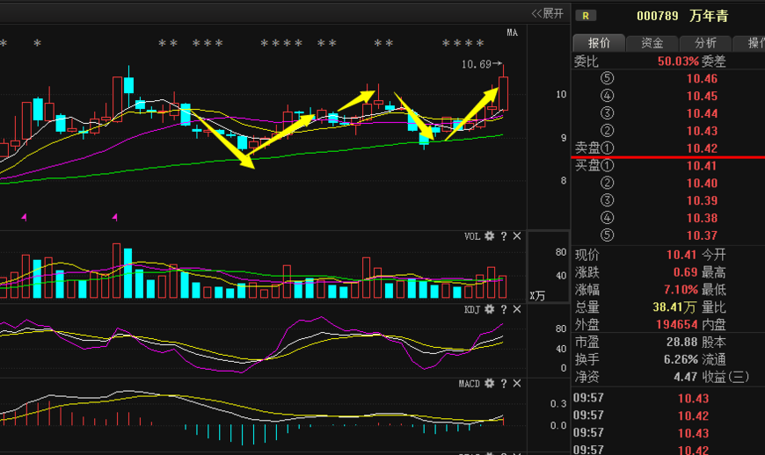The height and width of the screenshot is (455, 765).
Task: Close the MACD indicator panel
Action: [517, 383]
